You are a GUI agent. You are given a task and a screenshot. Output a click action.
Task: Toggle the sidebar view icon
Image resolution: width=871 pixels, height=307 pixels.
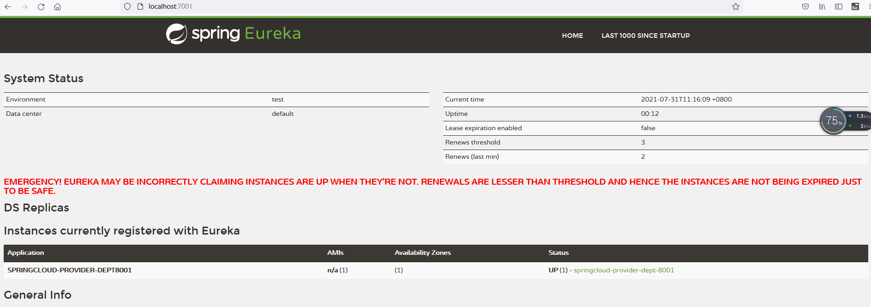(x=839, y=6)
